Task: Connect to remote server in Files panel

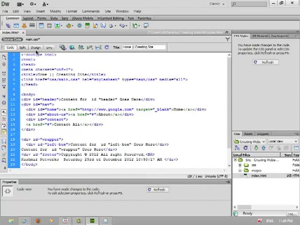Action: (237, 148)
